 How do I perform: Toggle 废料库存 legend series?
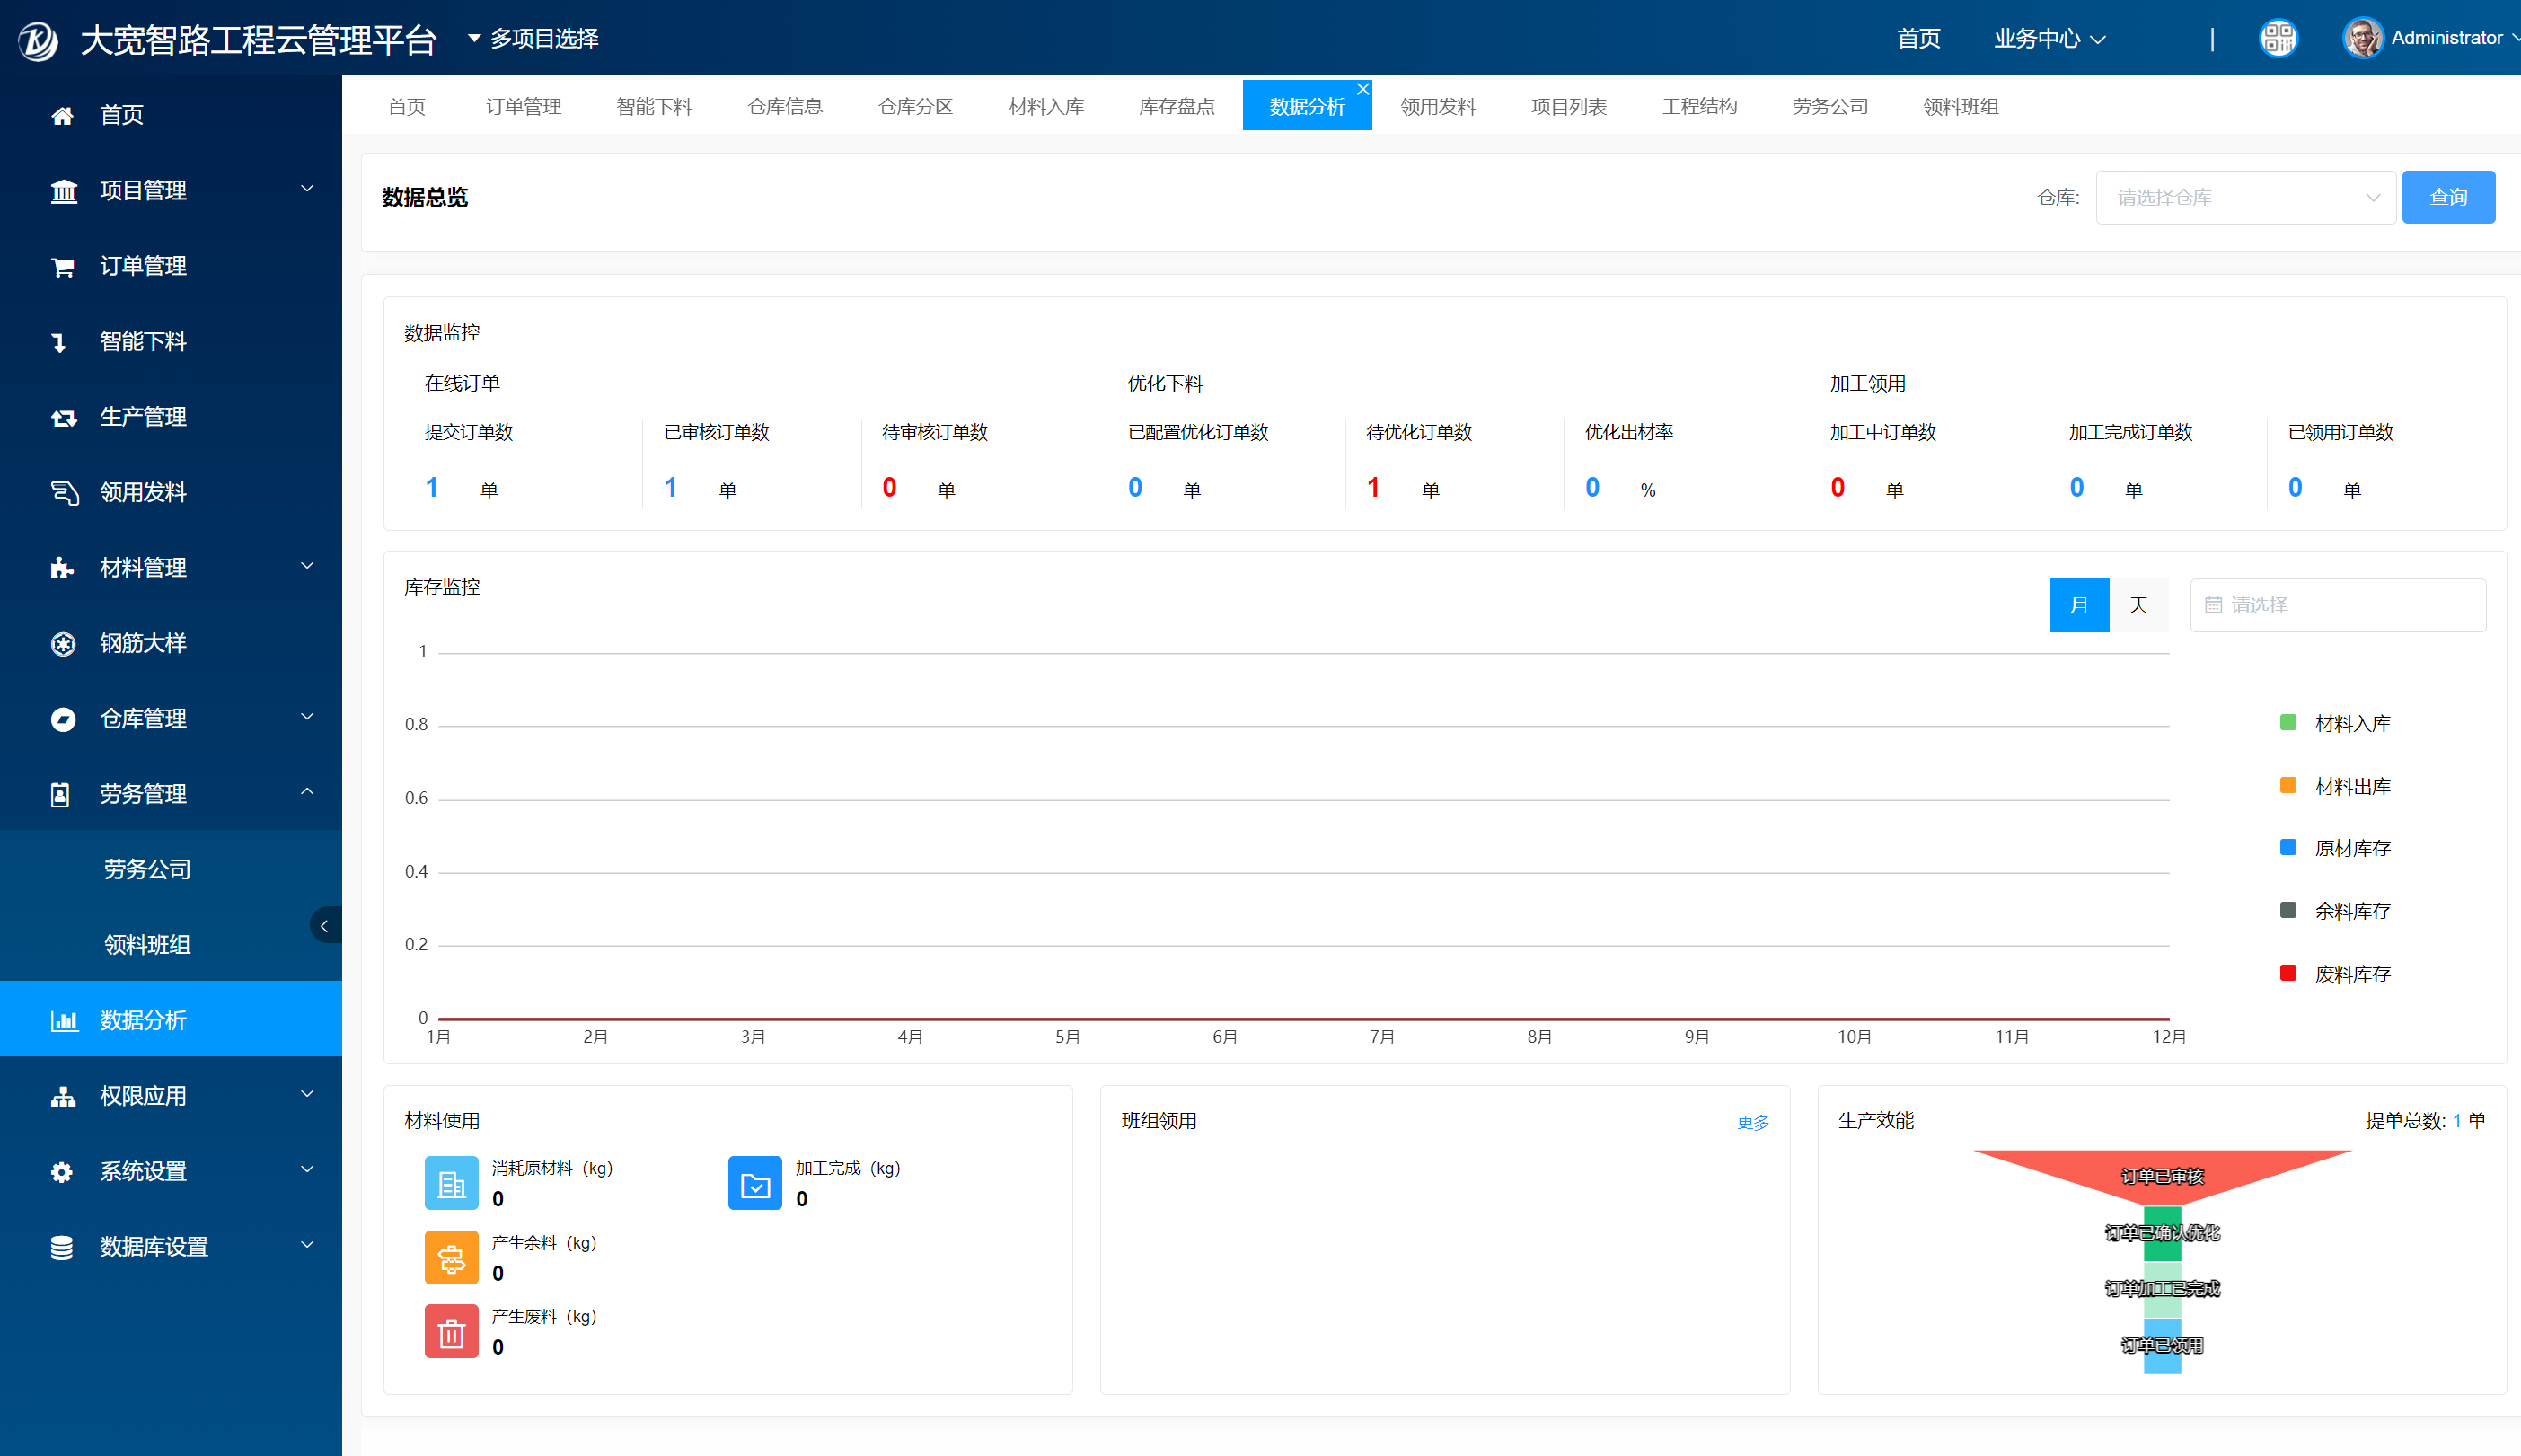(x=2335, y=974)
